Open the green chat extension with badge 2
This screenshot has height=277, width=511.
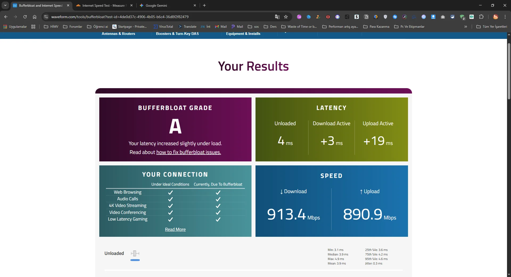click(462, 17)
